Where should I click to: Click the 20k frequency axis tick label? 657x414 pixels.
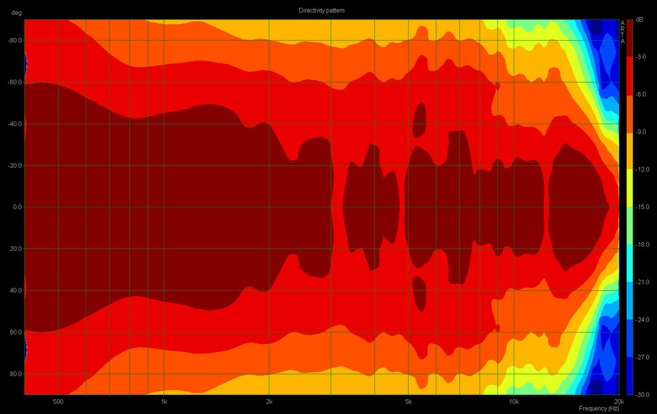point(619,401)
